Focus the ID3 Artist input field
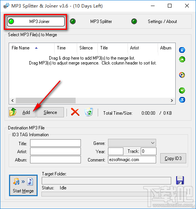 tap(55, 151)
